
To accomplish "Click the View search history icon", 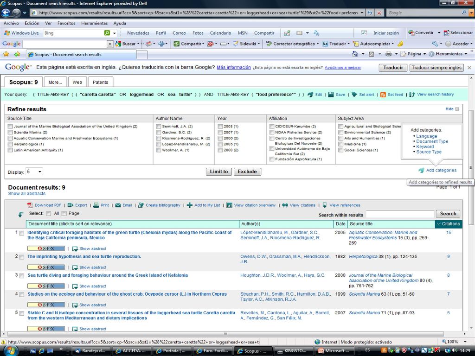I will click(x=412, y=95).
